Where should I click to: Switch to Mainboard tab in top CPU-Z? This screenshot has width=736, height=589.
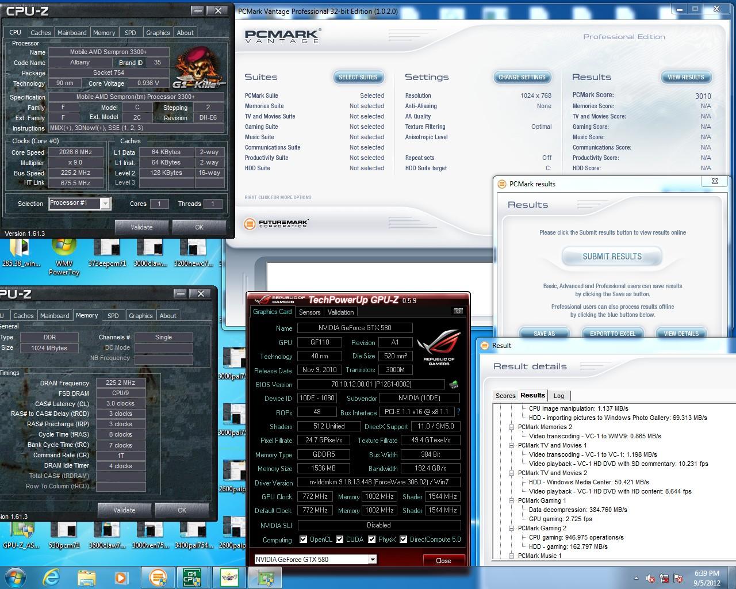pyautogui.click(x=72, y=33)
